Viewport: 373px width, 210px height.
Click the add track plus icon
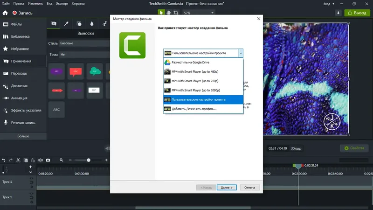[x=30, y=167]
